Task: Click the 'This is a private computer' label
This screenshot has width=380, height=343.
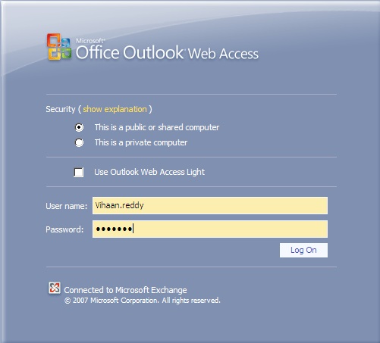Action: 141,142
